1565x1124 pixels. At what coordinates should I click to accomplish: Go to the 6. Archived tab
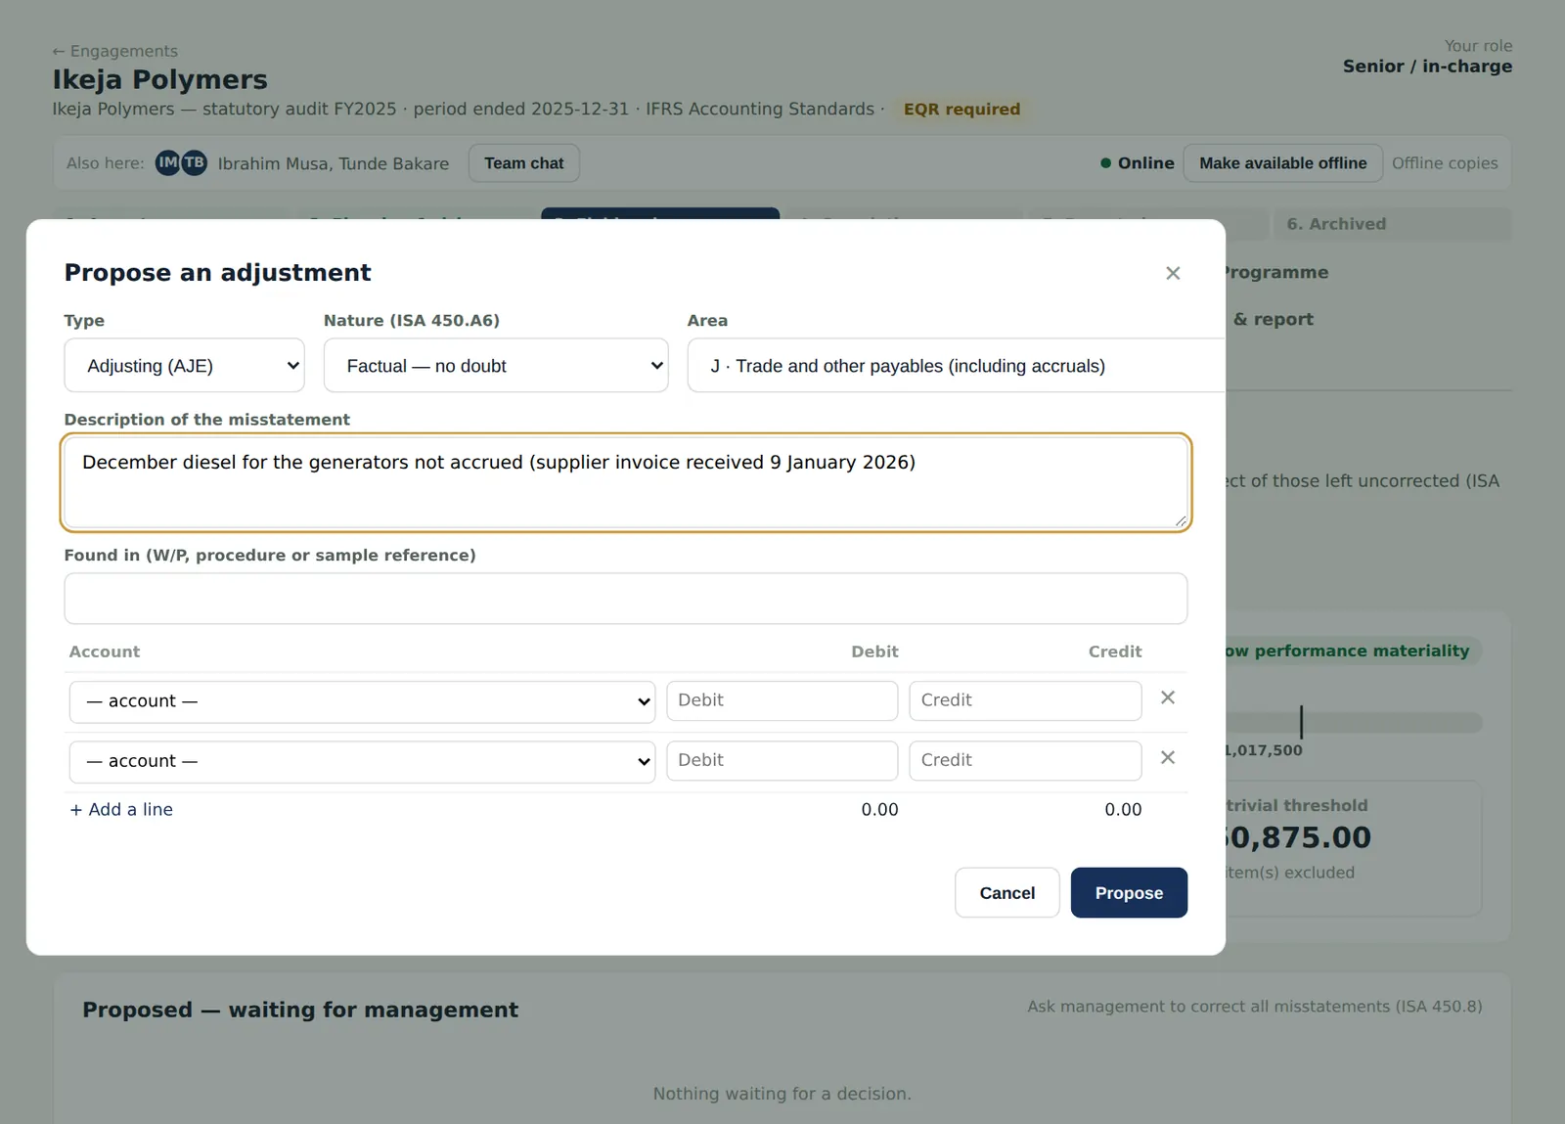[x=1392, y=224]
